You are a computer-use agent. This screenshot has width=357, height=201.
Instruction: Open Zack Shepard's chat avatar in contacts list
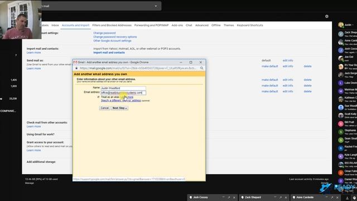tap(341, 34)
